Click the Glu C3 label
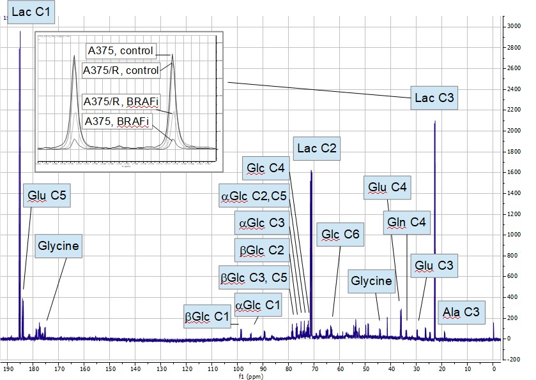This screenshot has width=536, height=380. tap(433, 265)
